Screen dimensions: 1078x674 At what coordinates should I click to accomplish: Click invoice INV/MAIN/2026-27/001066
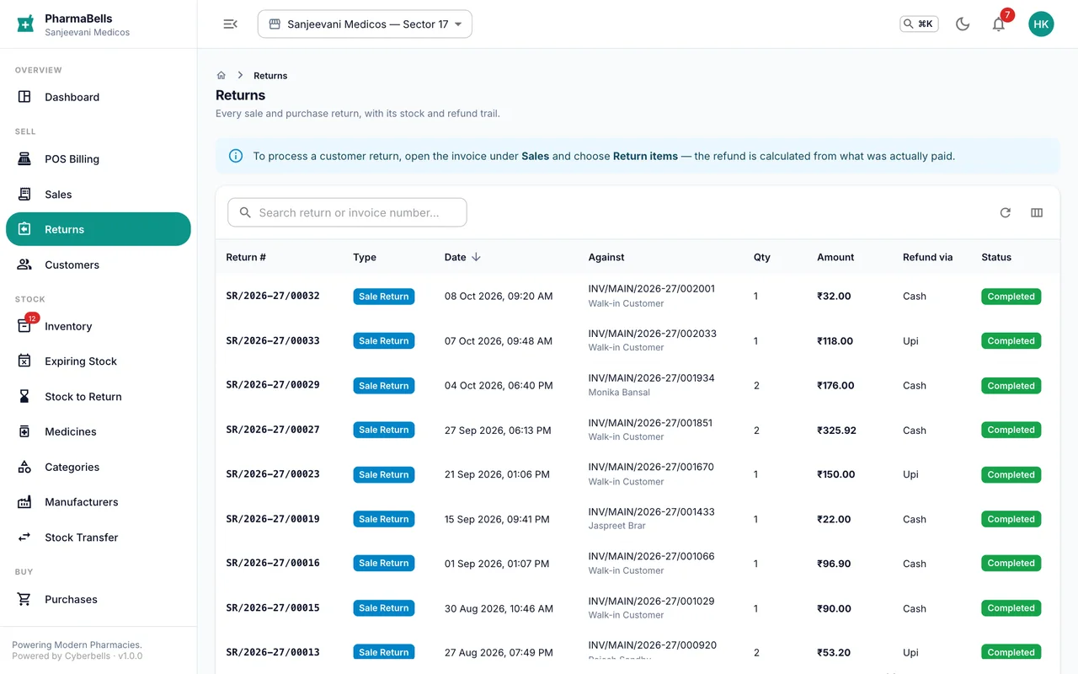click(x=651, y=556)
